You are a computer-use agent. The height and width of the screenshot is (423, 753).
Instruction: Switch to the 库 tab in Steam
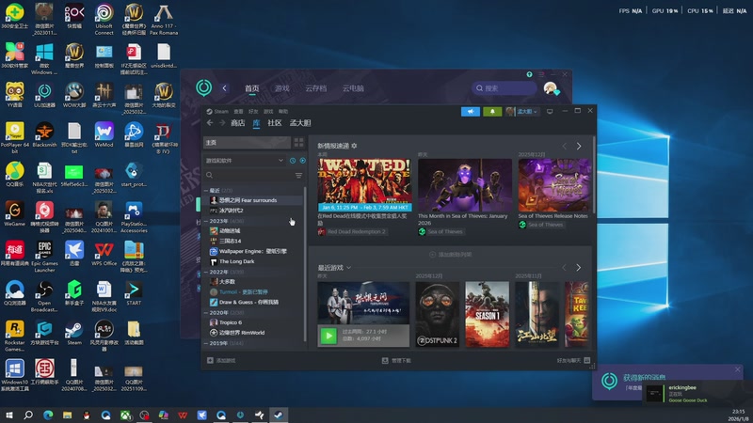[x=256, y=123]
